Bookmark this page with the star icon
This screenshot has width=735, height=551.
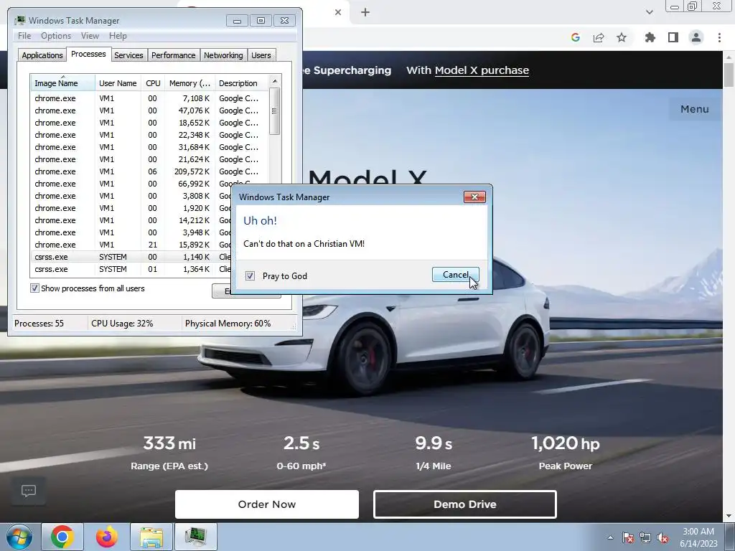click(622, 37)
